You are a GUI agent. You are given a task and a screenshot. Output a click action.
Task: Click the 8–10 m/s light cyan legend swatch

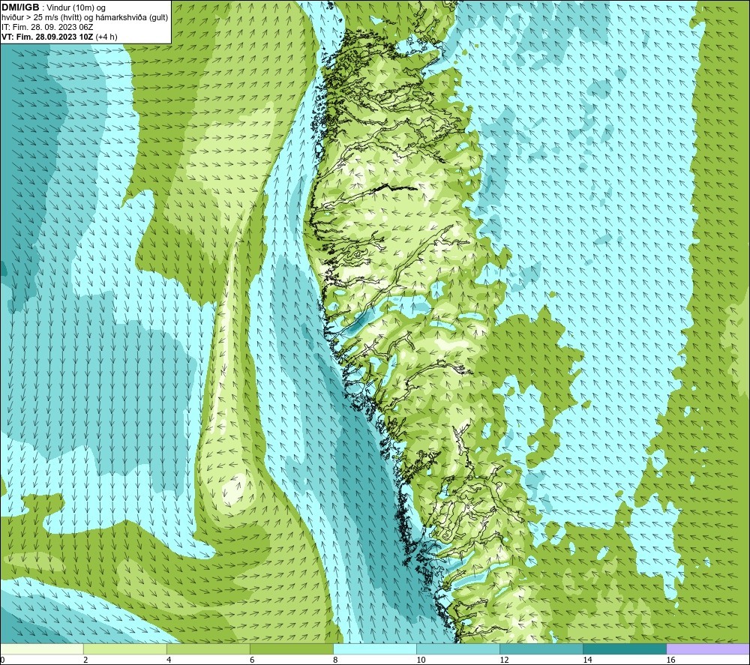pos(374,649)
